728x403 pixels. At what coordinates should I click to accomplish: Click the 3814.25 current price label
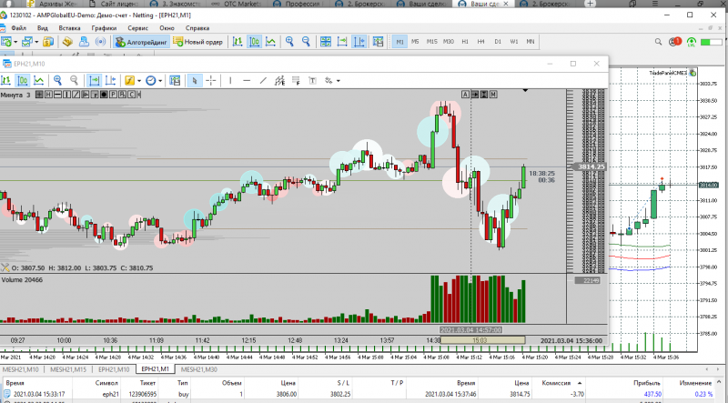coord(589,166)
